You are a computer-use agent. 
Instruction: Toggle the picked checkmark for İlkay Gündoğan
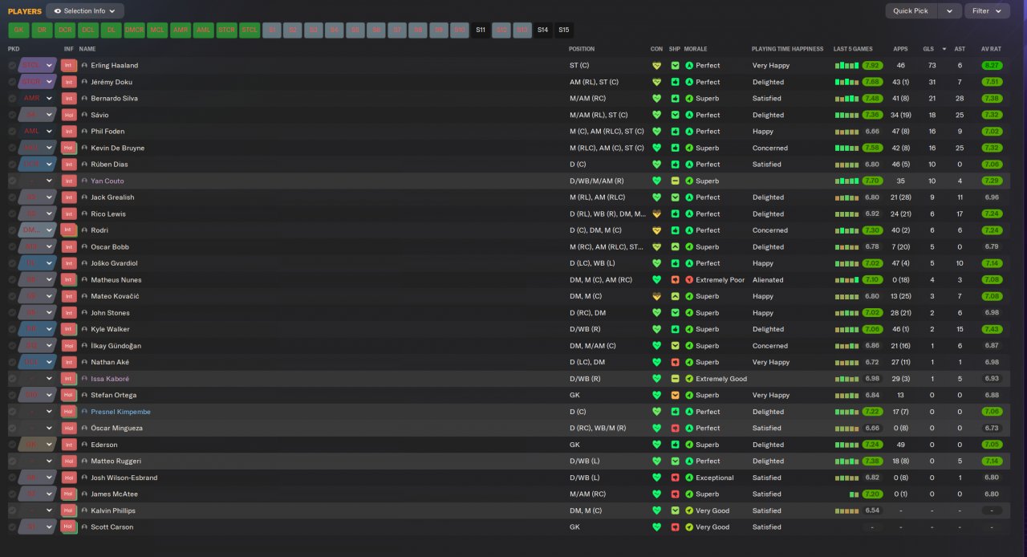tap(12, 346)
